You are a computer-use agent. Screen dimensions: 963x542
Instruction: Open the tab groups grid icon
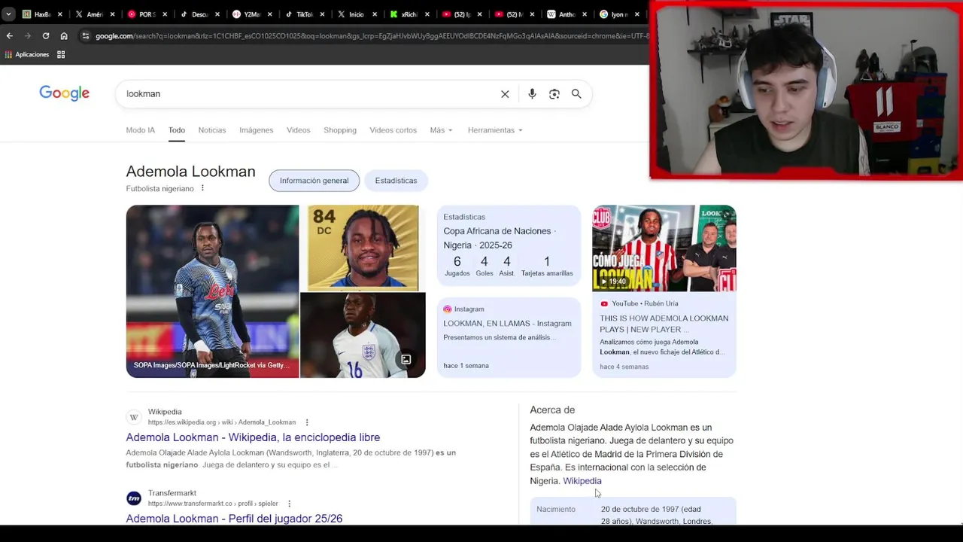(x=61, y=54)
